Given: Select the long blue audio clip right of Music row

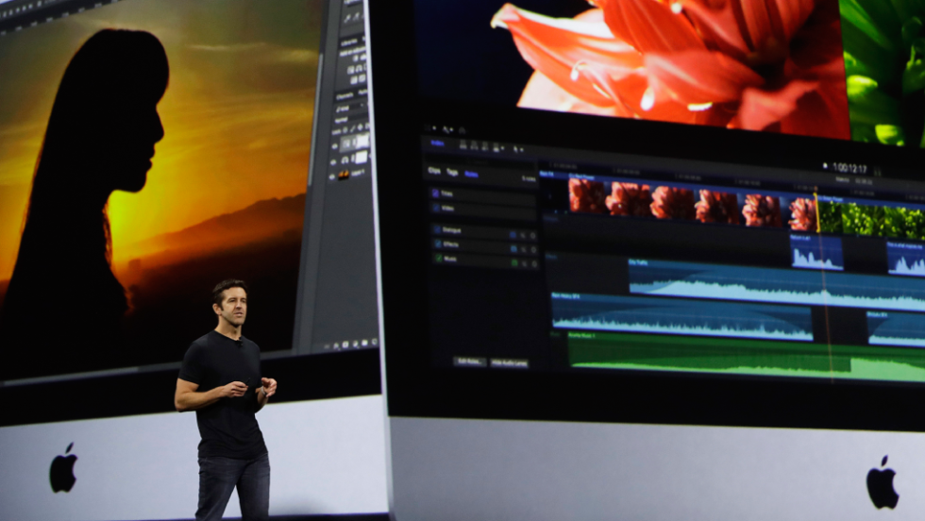Looking at the screenshot, I should [776, 285].
